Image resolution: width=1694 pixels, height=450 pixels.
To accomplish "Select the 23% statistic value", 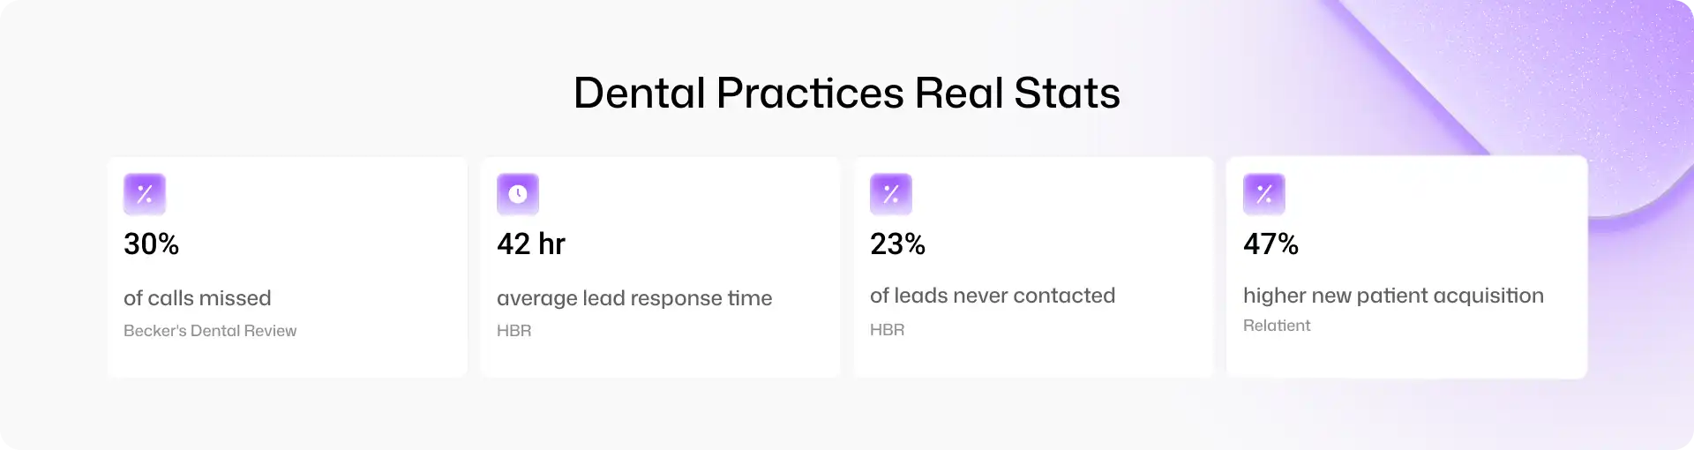I will pos(898,244).
